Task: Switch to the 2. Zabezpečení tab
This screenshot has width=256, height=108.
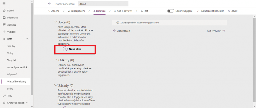Action: pos(76,11)
